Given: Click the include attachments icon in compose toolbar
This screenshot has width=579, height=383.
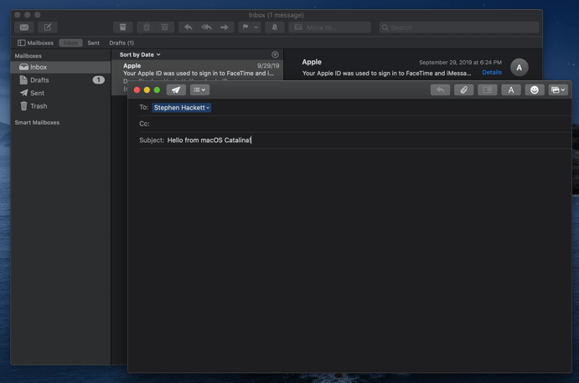Looking at the screenshot, I should (488, 90).
